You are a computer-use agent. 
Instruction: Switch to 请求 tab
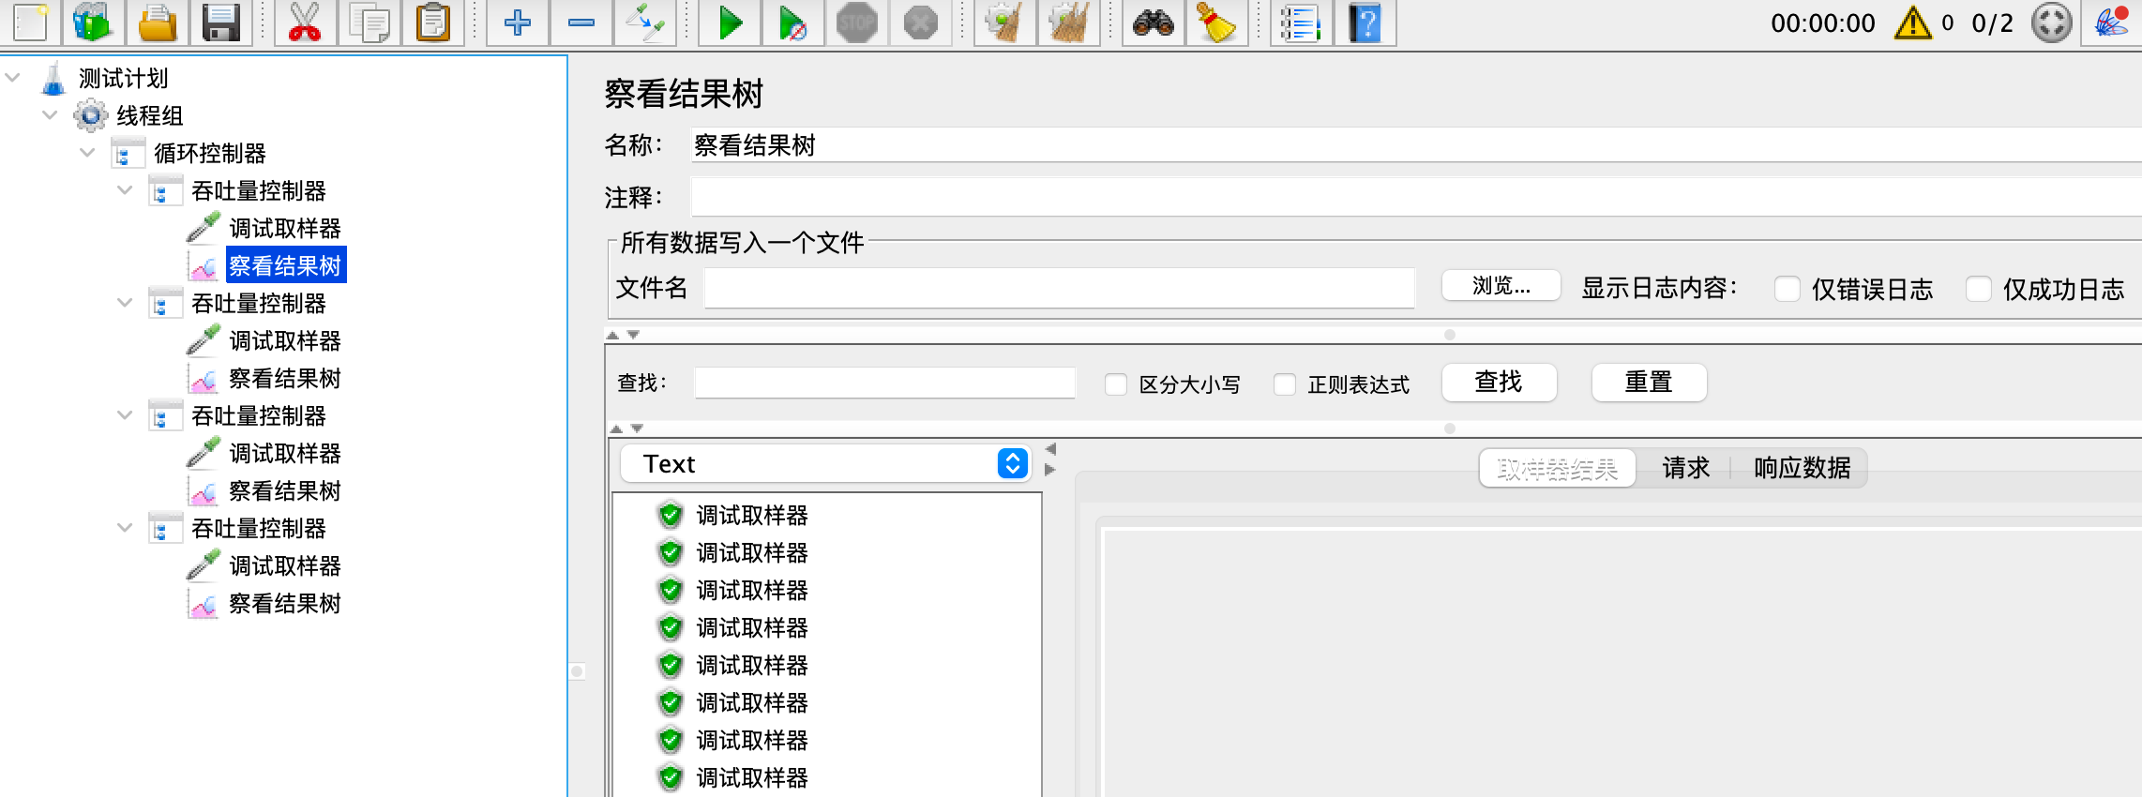click(1685, 468)
